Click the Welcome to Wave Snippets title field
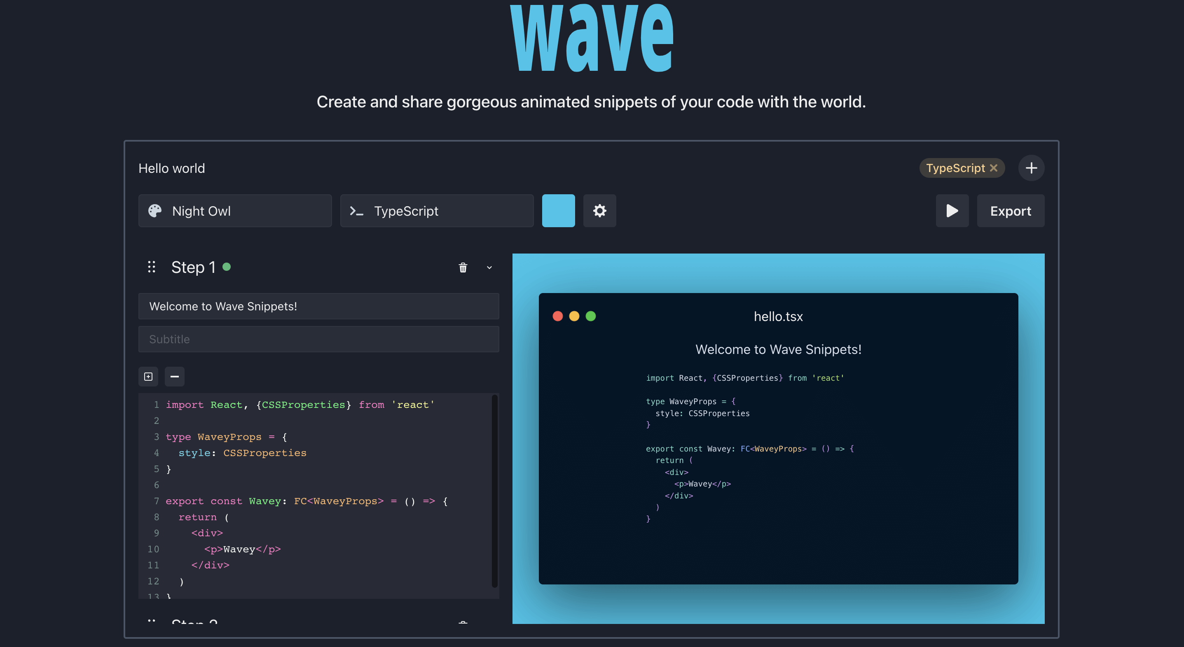1184x647 pixels. (x=318, y=306)
